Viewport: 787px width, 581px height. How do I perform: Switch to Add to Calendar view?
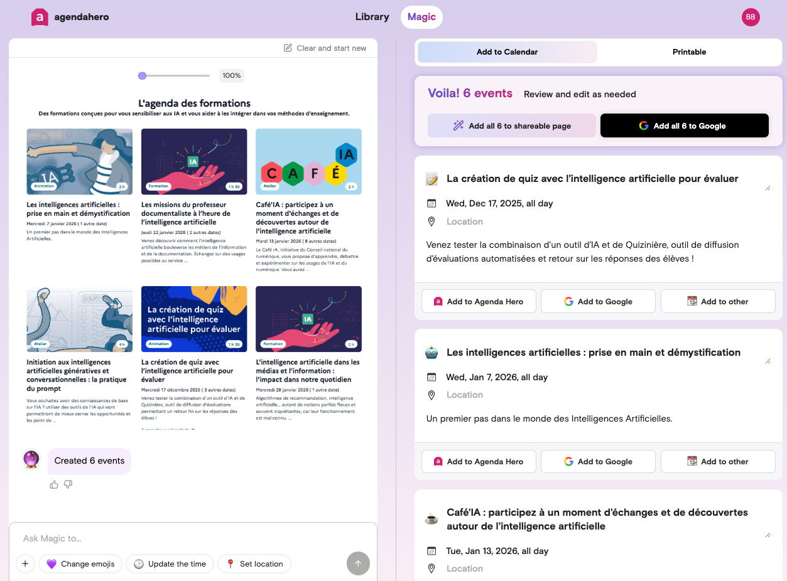click(x=506, y=52)
